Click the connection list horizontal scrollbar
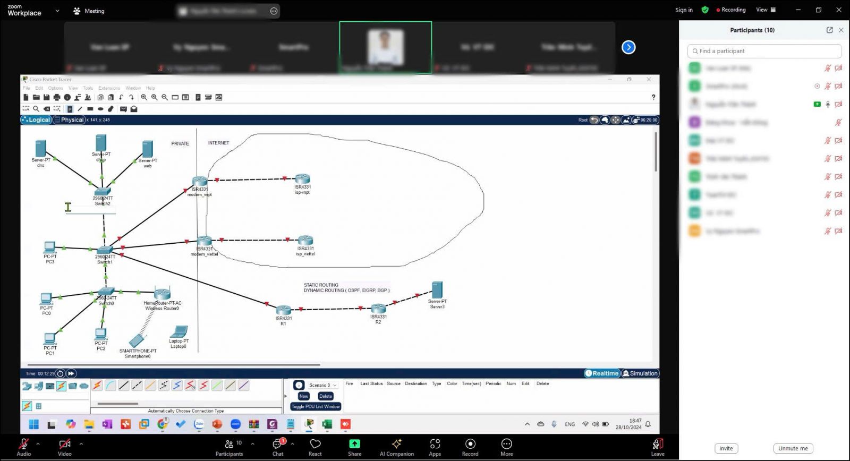The width and height of the screenshot is (850, 461). (118, 404)
